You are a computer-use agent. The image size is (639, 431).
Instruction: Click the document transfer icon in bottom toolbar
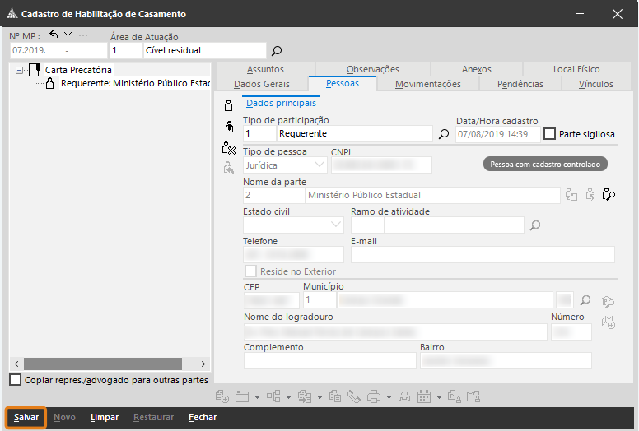coord(305,396)
